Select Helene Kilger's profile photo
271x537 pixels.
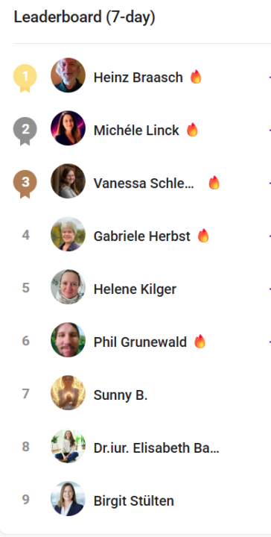68,286
